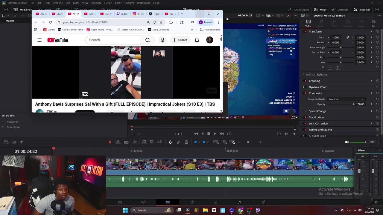Viewport: 383px width, 215px height.
Task: Open Song Download bookmark
Action: 159,30
